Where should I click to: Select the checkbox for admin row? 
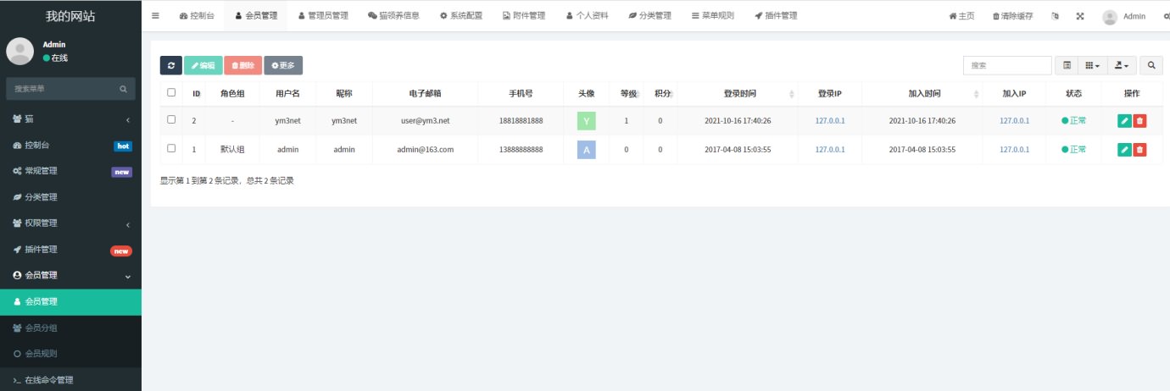[171, 149]
